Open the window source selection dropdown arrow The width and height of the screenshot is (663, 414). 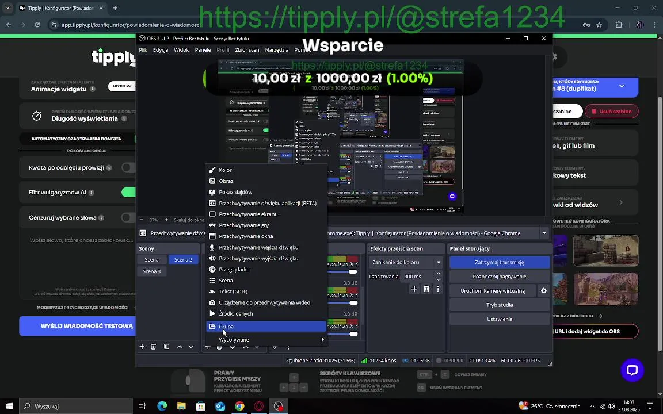tap(544, 233)
